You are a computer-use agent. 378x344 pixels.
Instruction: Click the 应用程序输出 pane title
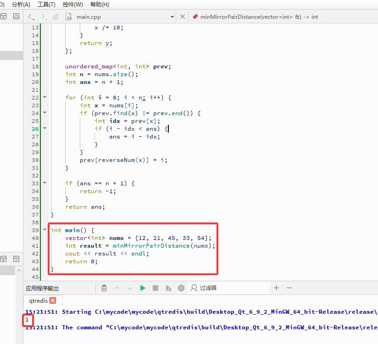tap(42, 289)
